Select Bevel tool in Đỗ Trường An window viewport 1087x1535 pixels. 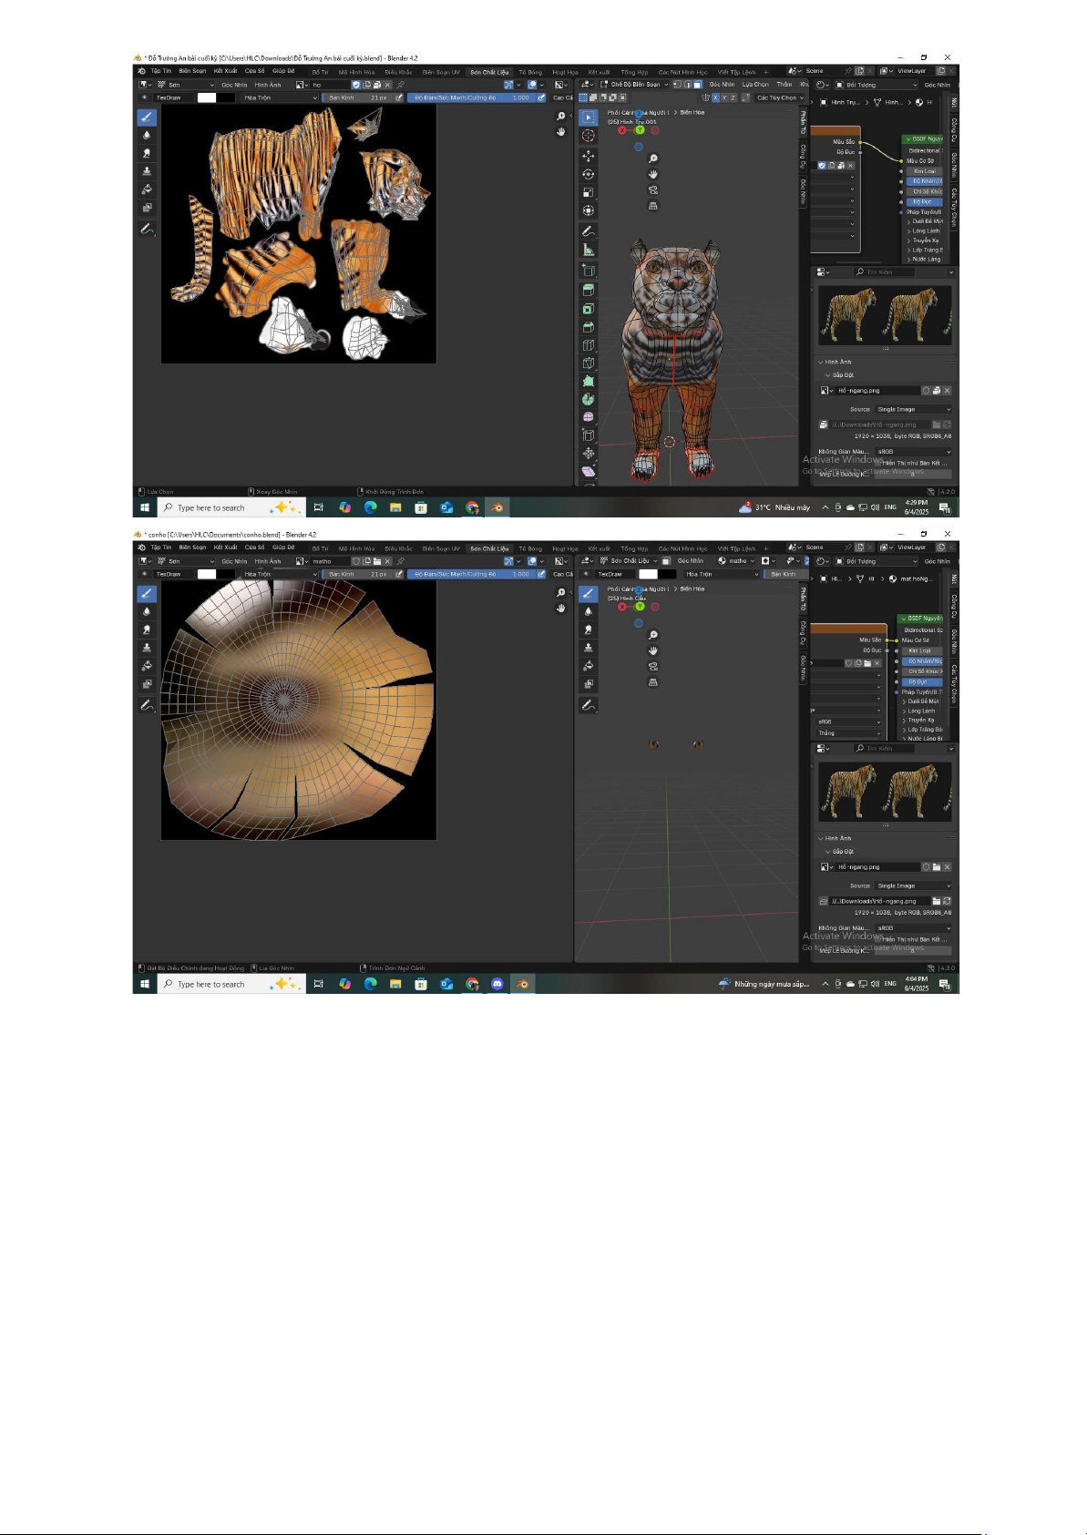pos(589,328)
